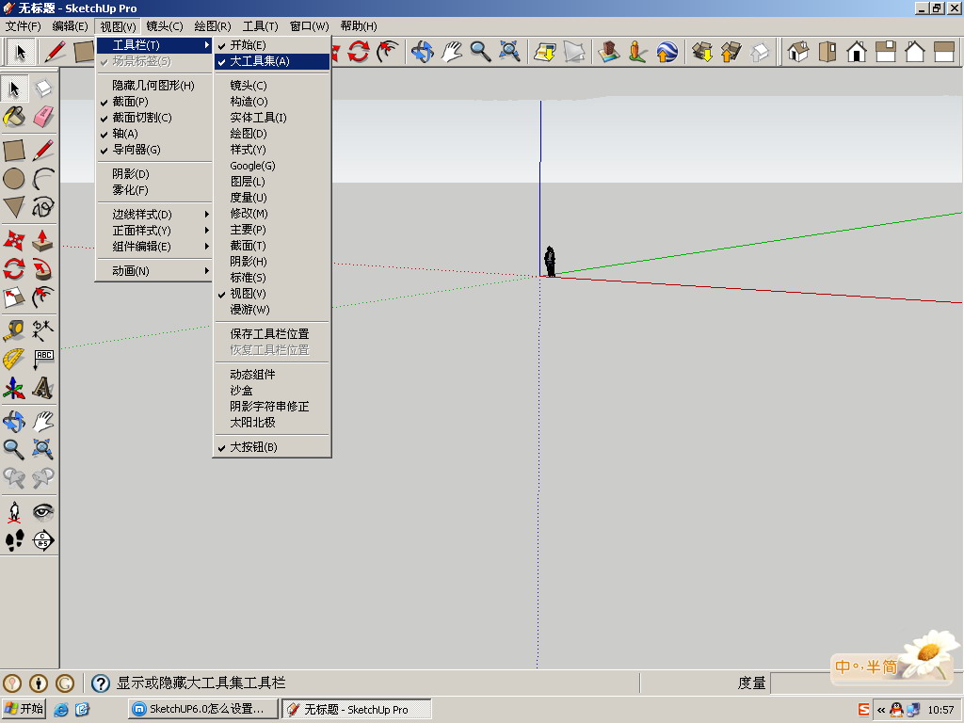
Task: Select the Scale tool
Action: pyautogui.click(x=14, y=297)
